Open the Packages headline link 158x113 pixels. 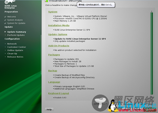point(54,55)
